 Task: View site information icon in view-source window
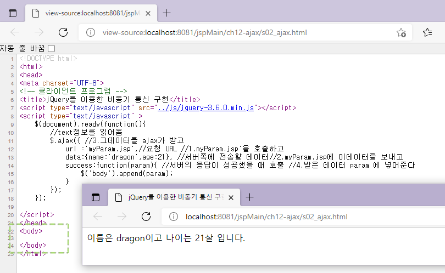pyautogui.click(x=91, y=32)
